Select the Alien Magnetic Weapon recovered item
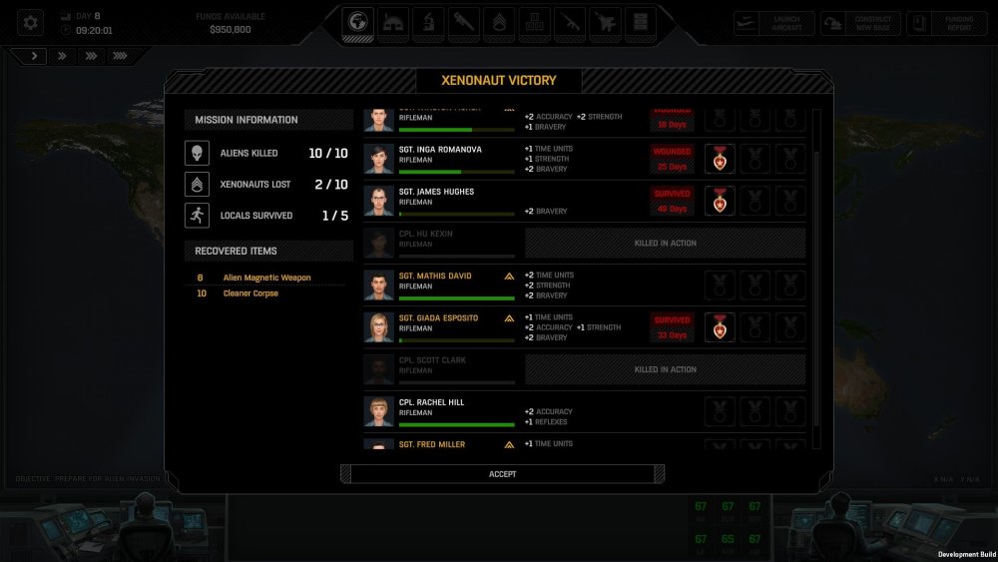The height and width of the screenshot is (562, 998). coord(266,278)
